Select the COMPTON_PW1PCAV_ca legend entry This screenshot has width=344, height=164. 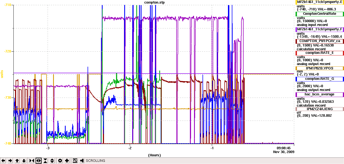(x=320, y=41)
